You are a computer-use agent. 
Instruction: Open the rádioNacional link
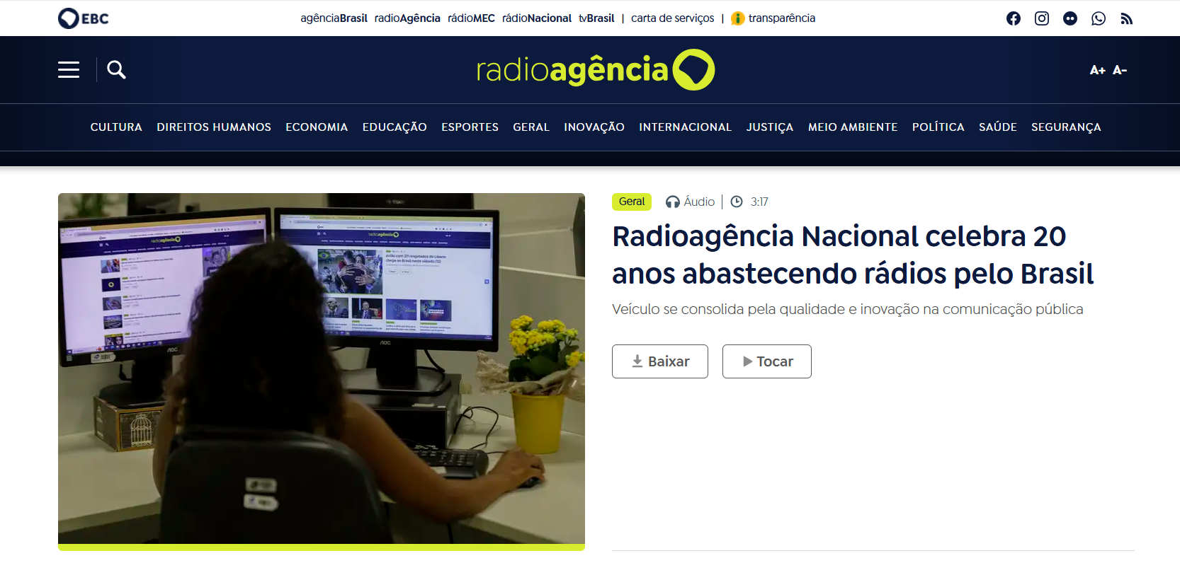(537, 18)
